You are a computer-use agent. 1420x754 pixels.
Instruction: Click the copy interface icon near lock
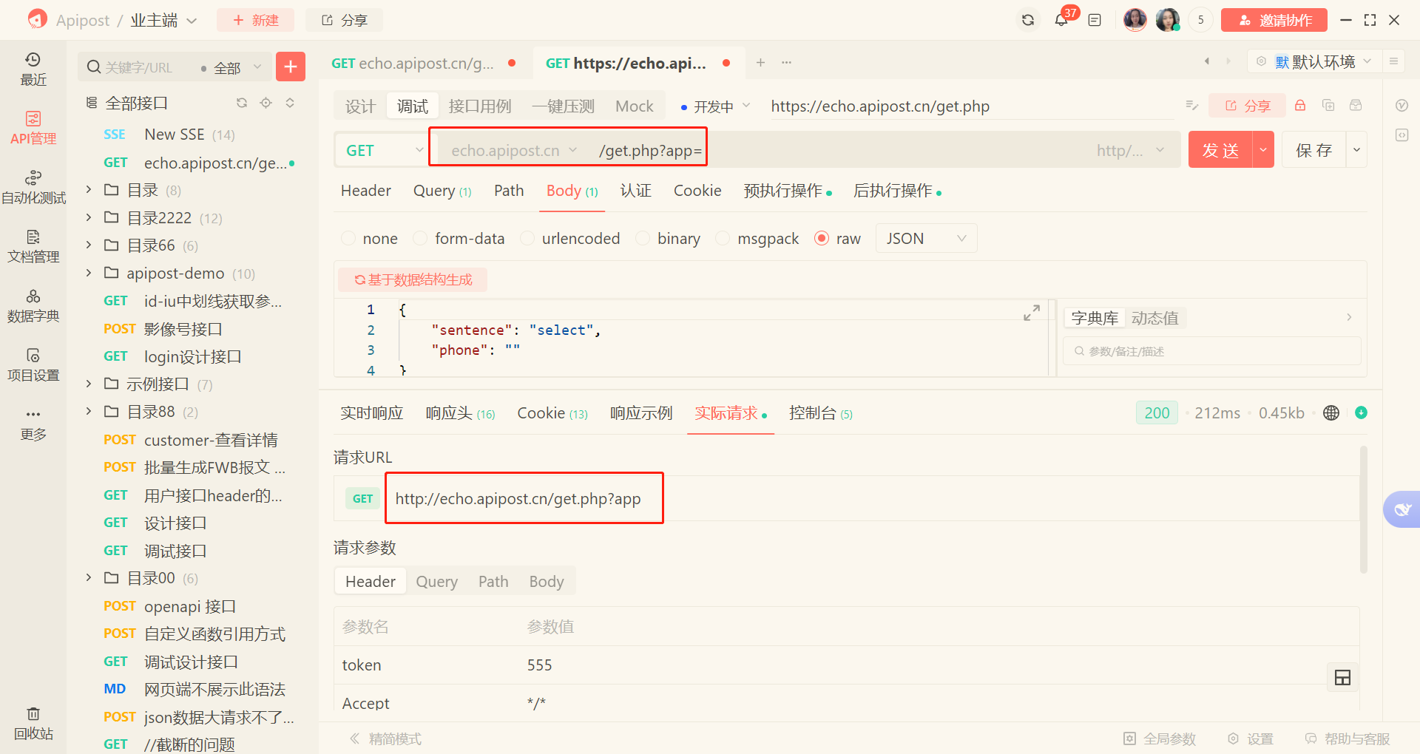[x=1328, y=106]
